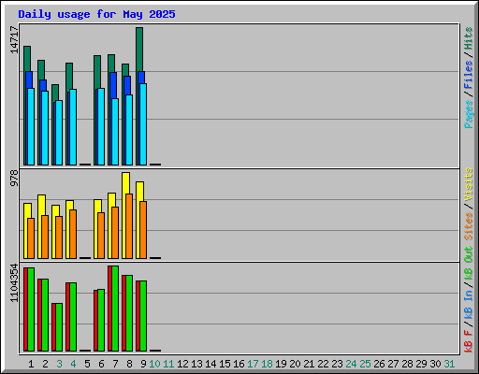Click the Sites legend label
This screenshot has width=479, height=374.
click(468, 226)
